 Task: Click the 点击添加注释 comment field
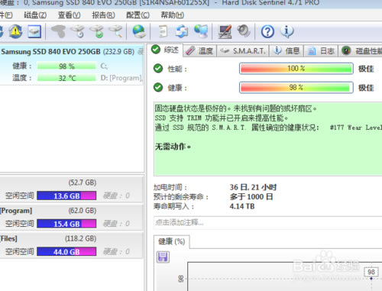point(268,222)
